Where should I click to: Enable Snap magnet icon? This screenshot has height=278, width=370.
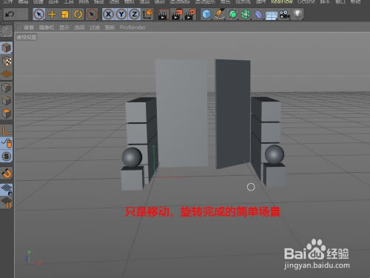point(7,173)
